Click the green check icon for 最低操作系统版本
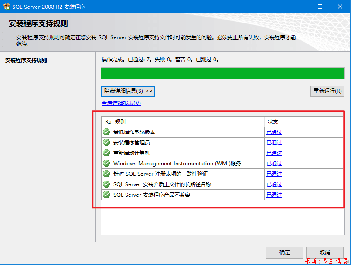The width and height of the screenshot is (351, 265). click(106, 132)
